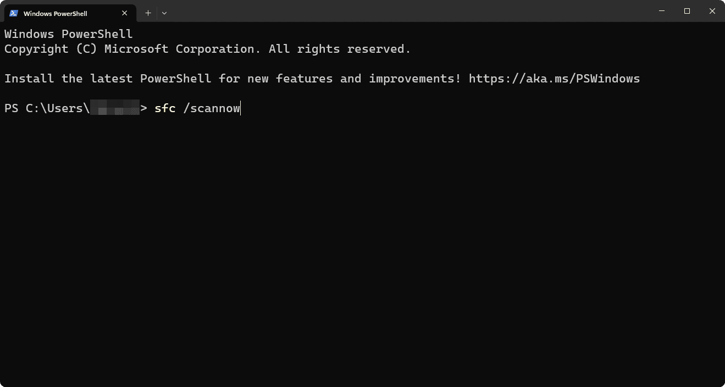725x387 pixels.
Task: Click the ">" prompt symbol
Action: coord(144,108)
